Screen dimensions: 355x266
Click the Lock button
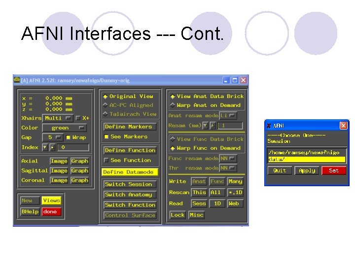pos(177,215)
